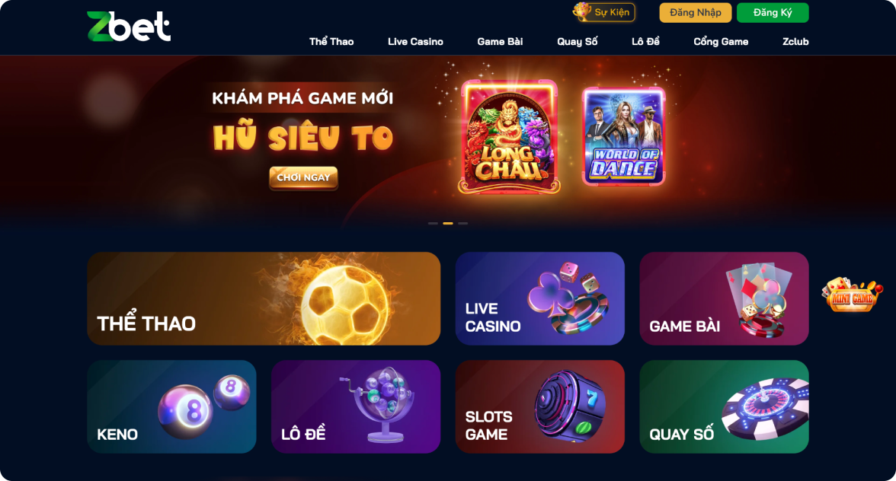896x481 pixels.
Task: Open the Keno 8-ball tile
Action: coord(171,406)
